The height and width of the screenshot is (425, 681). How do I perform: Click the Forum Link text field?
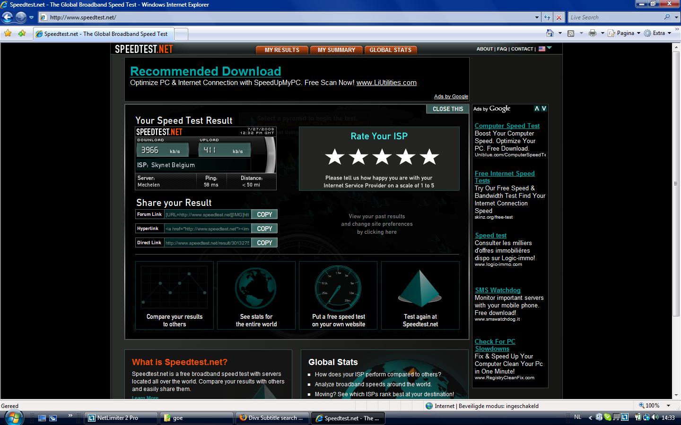pos(208,214)
